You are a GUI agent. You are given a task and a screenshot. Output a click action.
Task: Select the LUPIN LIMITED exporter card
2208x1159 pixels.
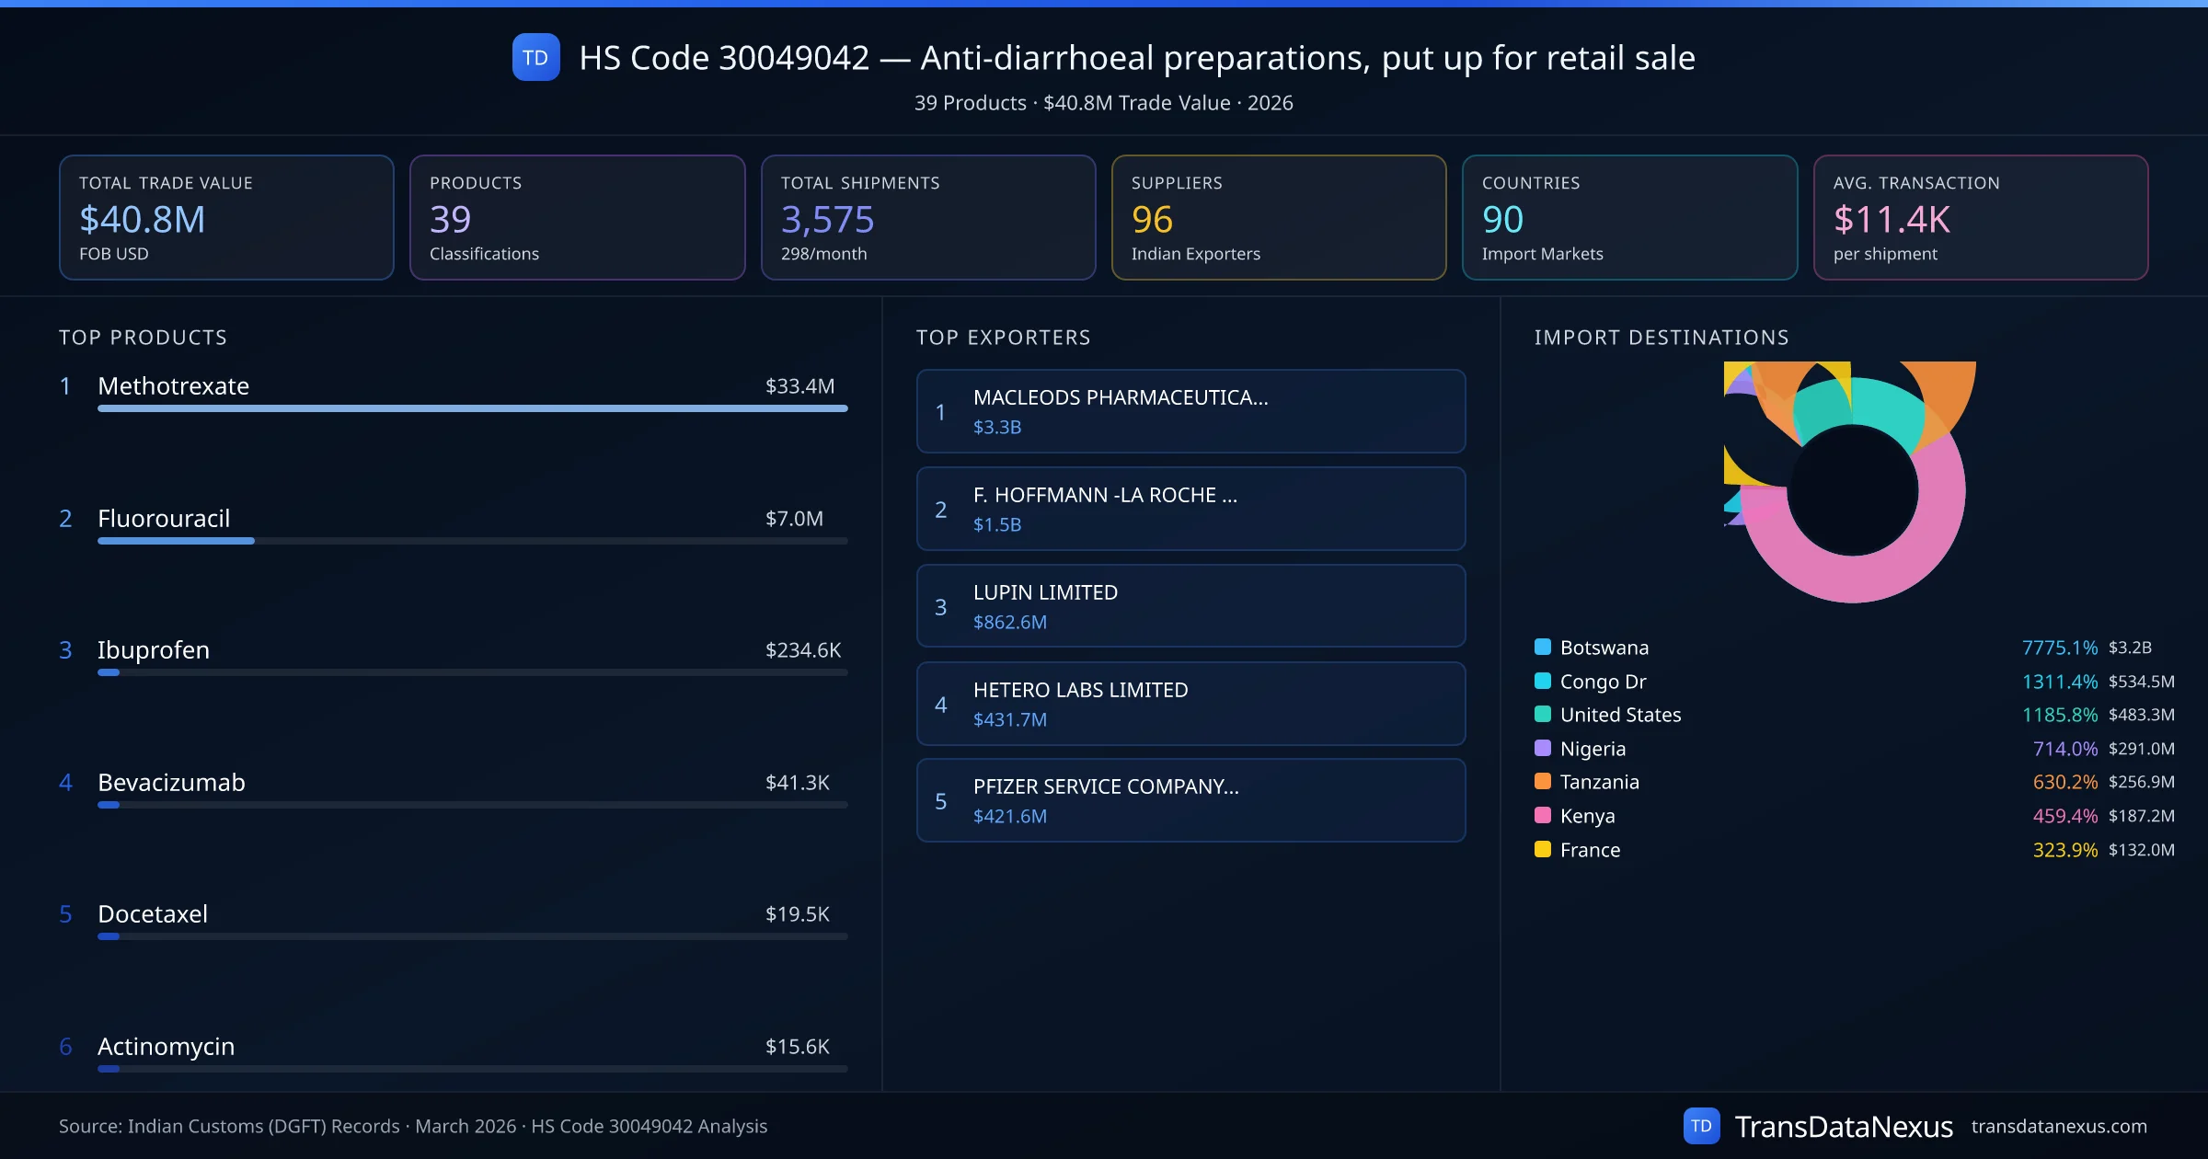pyautogui.click(x=1190, y=606)
